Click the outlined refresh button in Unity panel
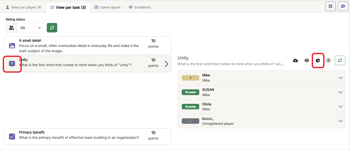 coord(340,60)
